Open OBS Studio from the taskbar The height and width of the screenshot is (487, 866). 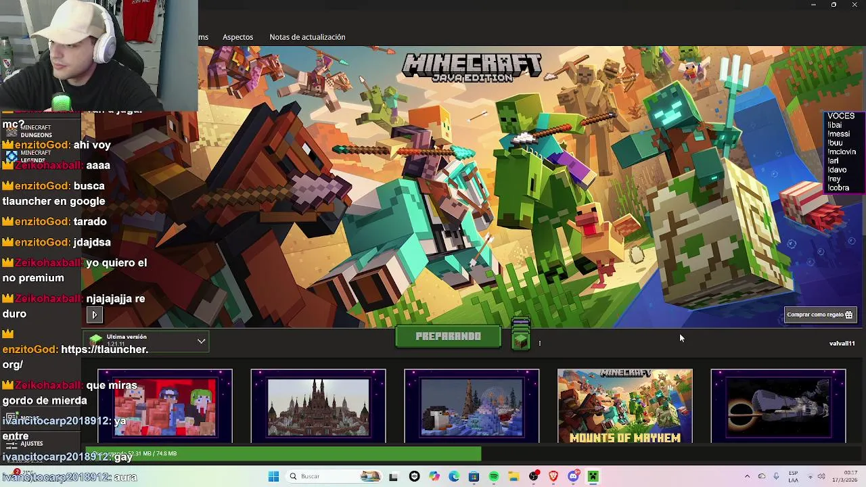point(534,476)
